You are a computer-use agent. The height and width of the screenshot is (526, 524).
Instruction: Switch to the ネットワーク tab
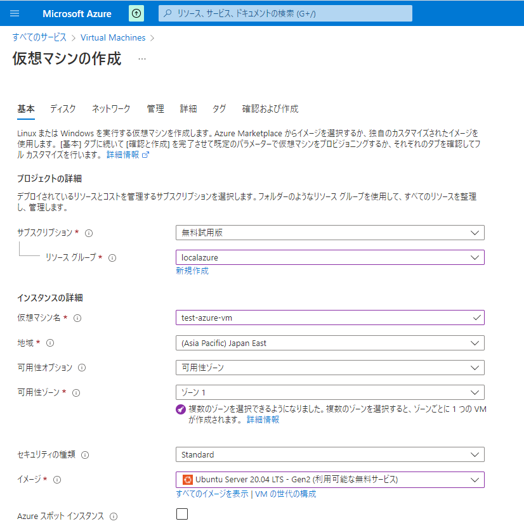coord(110,108)
